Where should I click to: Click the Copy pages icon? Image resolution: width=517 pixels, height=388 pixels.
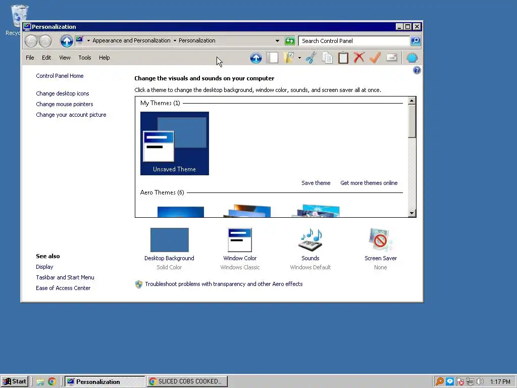click(327, 58)
